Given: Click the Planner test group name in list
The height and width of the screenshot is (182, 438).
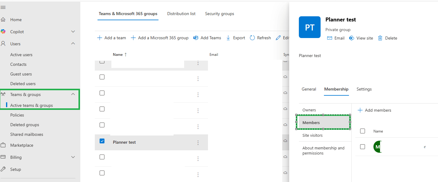Looking at the screenshot, I should 124,142.
